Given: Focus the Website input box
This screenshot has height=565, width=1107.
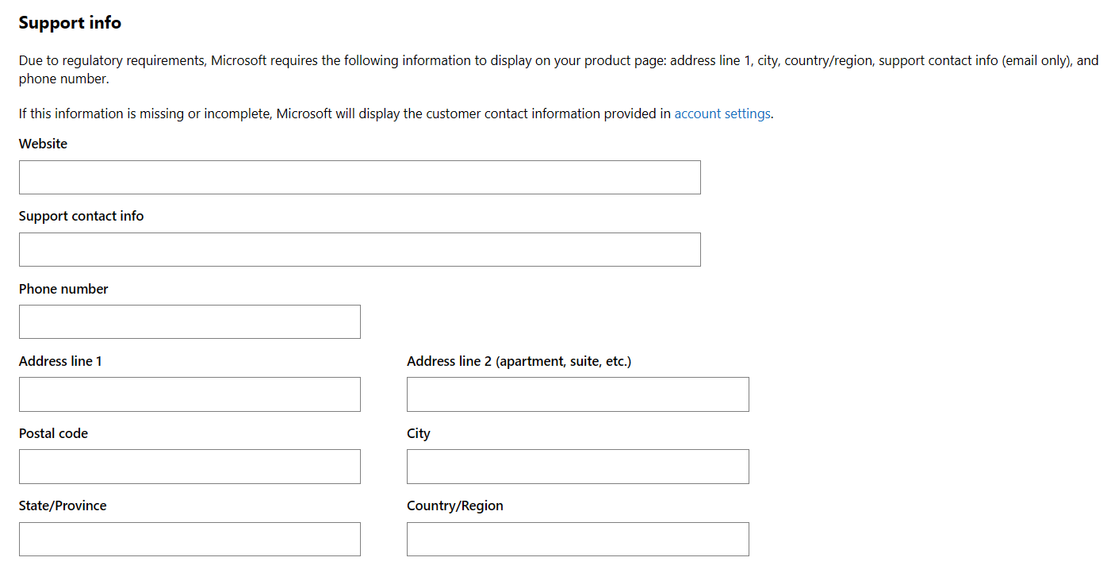Looking at the screenshot, I should click(x=359, y=178).
